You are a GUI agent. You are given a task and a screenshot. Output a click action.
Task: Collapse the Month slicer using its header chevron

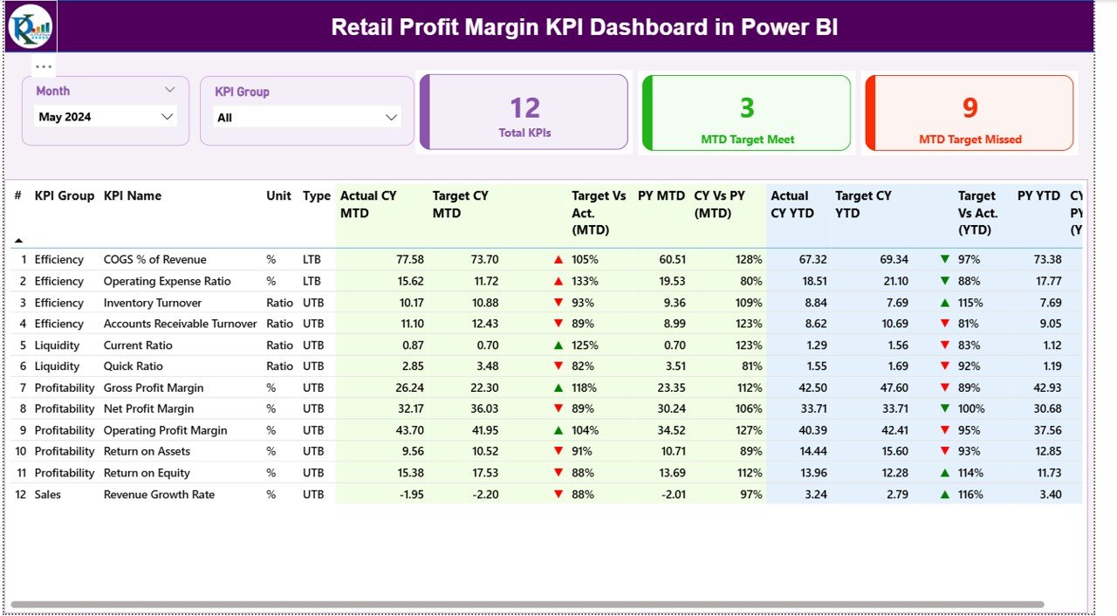[x=171, y=90]
